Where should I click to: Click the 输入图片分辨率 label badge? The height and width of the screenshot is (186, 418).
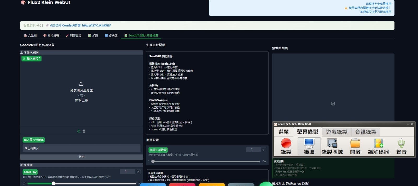tap(34, 140)
